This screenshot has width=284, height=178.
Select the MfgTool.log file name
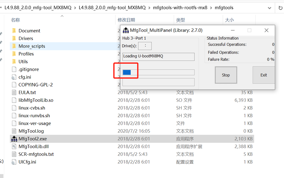point(31,131)
